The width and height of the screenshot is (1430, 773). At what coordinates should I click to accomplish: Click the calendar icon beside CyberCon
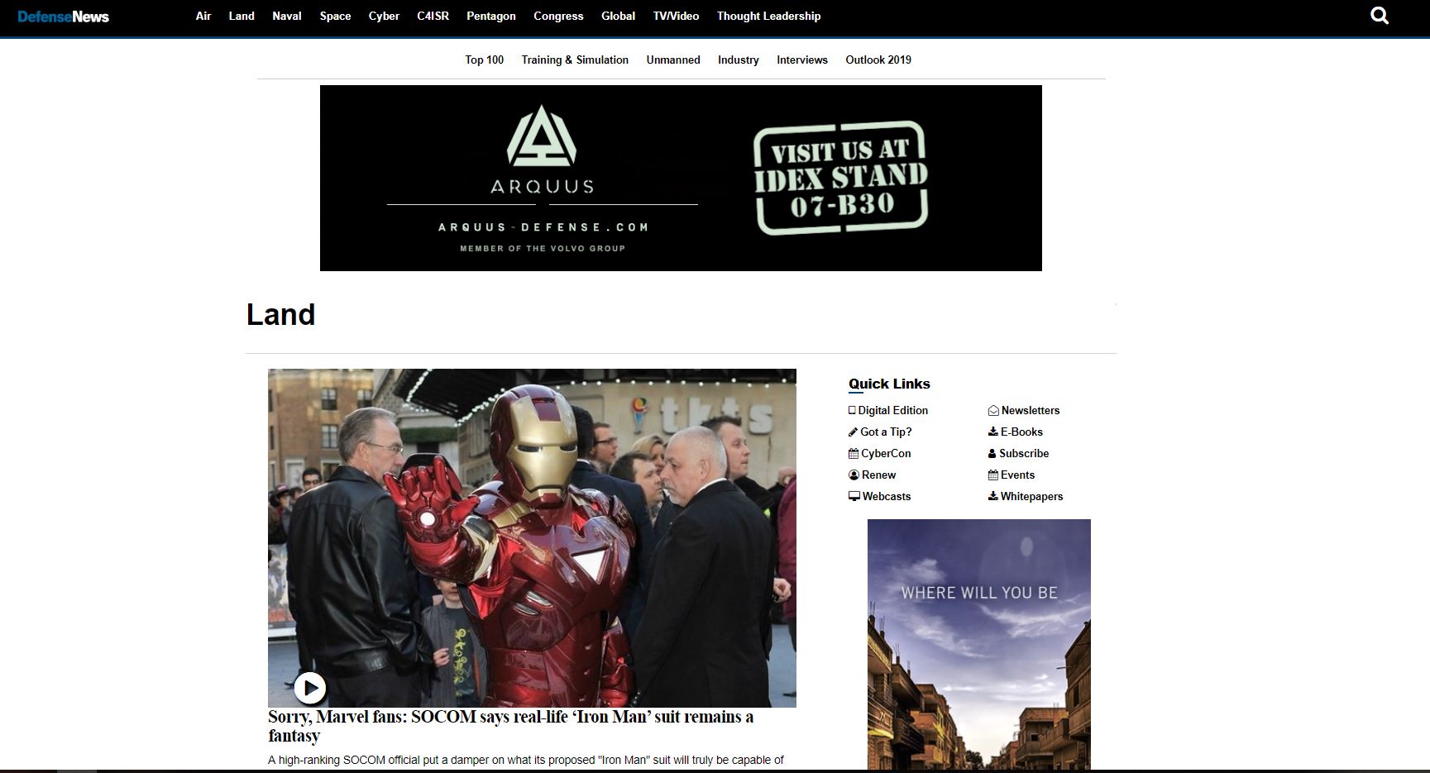pyautogui.click(x=854, y=453)
